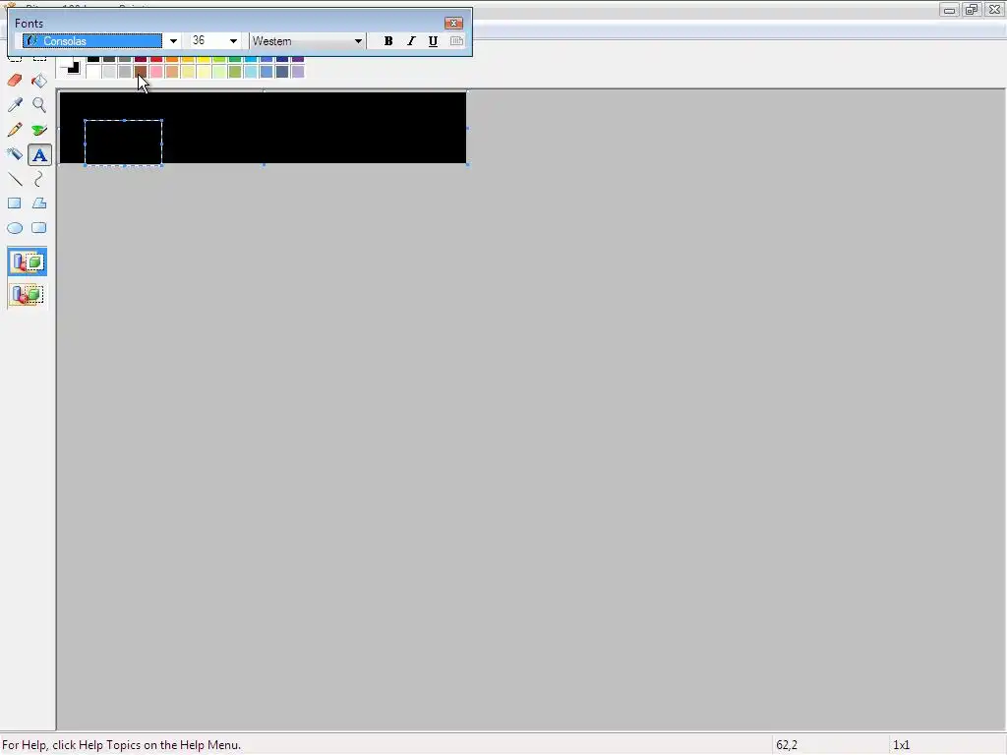Pick the light turquoise swatch in the palette's lower row

[x=251, y=72]
